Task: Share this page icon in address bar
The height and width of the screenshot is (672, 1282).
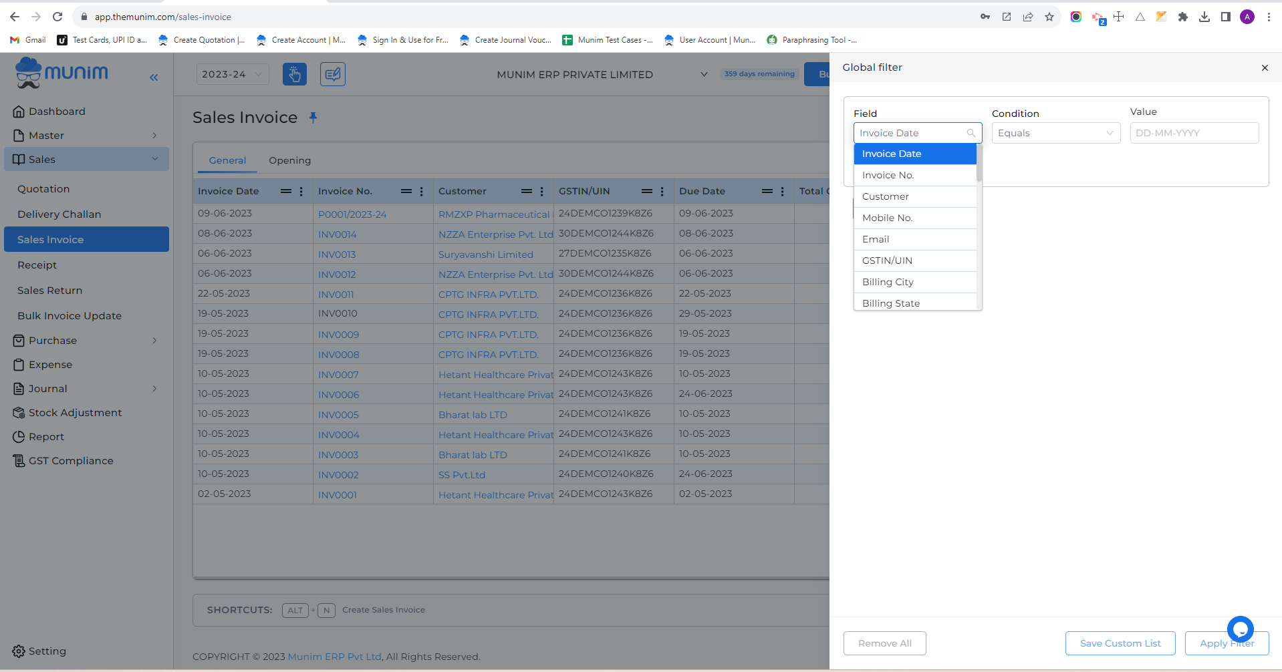Action: 1028,17
